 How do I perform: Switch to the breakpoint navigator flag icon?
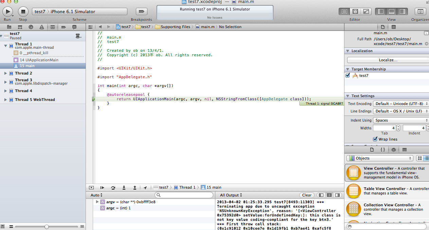(x=64, y=27)
